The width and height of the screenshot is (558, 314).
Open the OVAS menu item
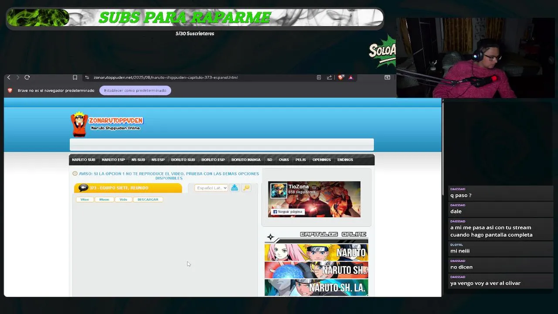284,160
